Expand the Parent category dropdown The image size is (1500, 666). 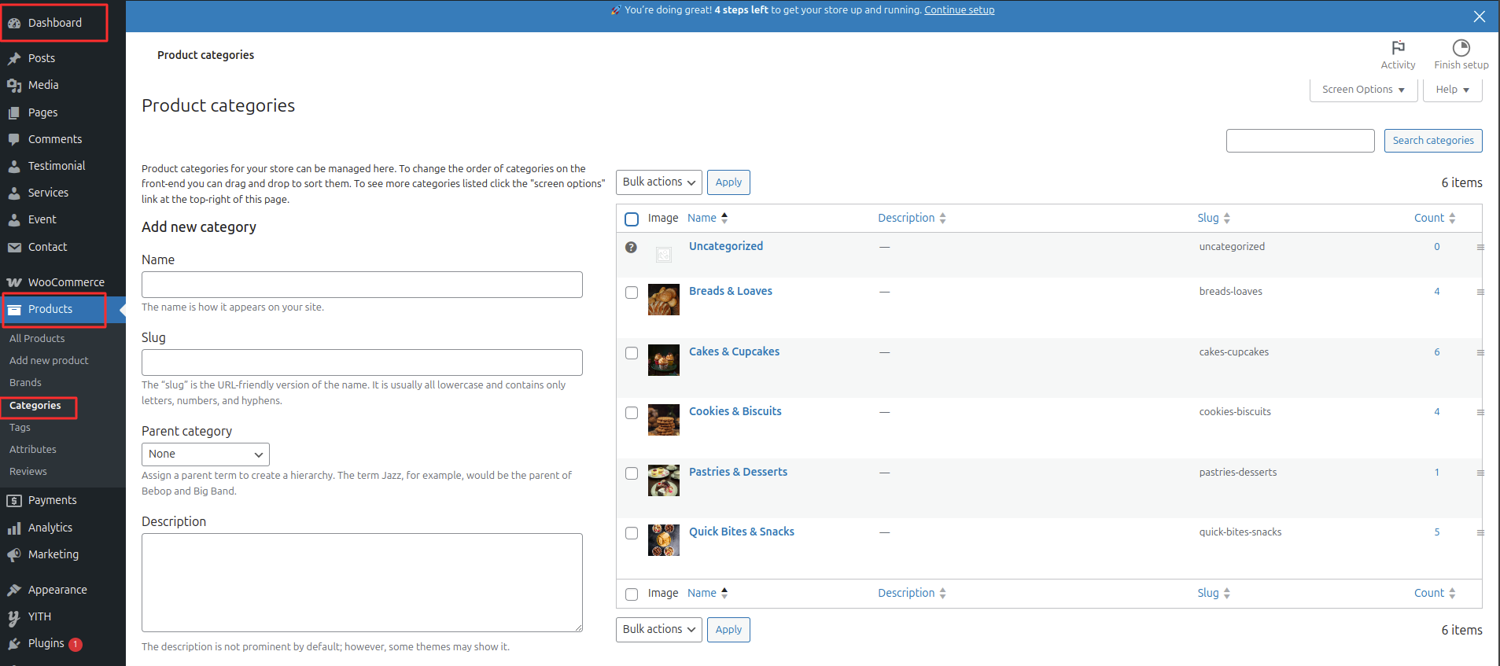pyautogui.click(x=205, y=454)
